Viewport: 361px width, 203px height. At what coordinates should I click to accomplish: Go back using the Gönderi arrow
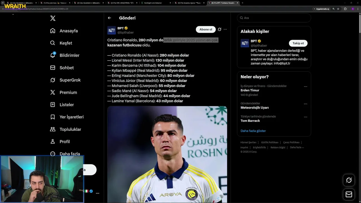[109, 18]
